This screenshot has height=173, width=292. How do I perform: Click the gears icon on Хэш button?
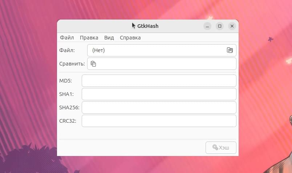tap(215, 147)
